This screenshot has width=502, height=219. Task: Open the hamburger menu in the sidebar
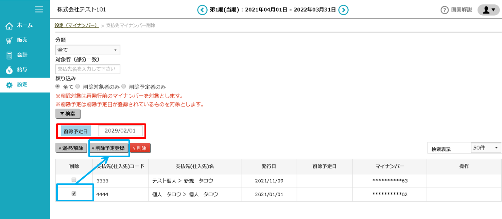pos(39,9)
